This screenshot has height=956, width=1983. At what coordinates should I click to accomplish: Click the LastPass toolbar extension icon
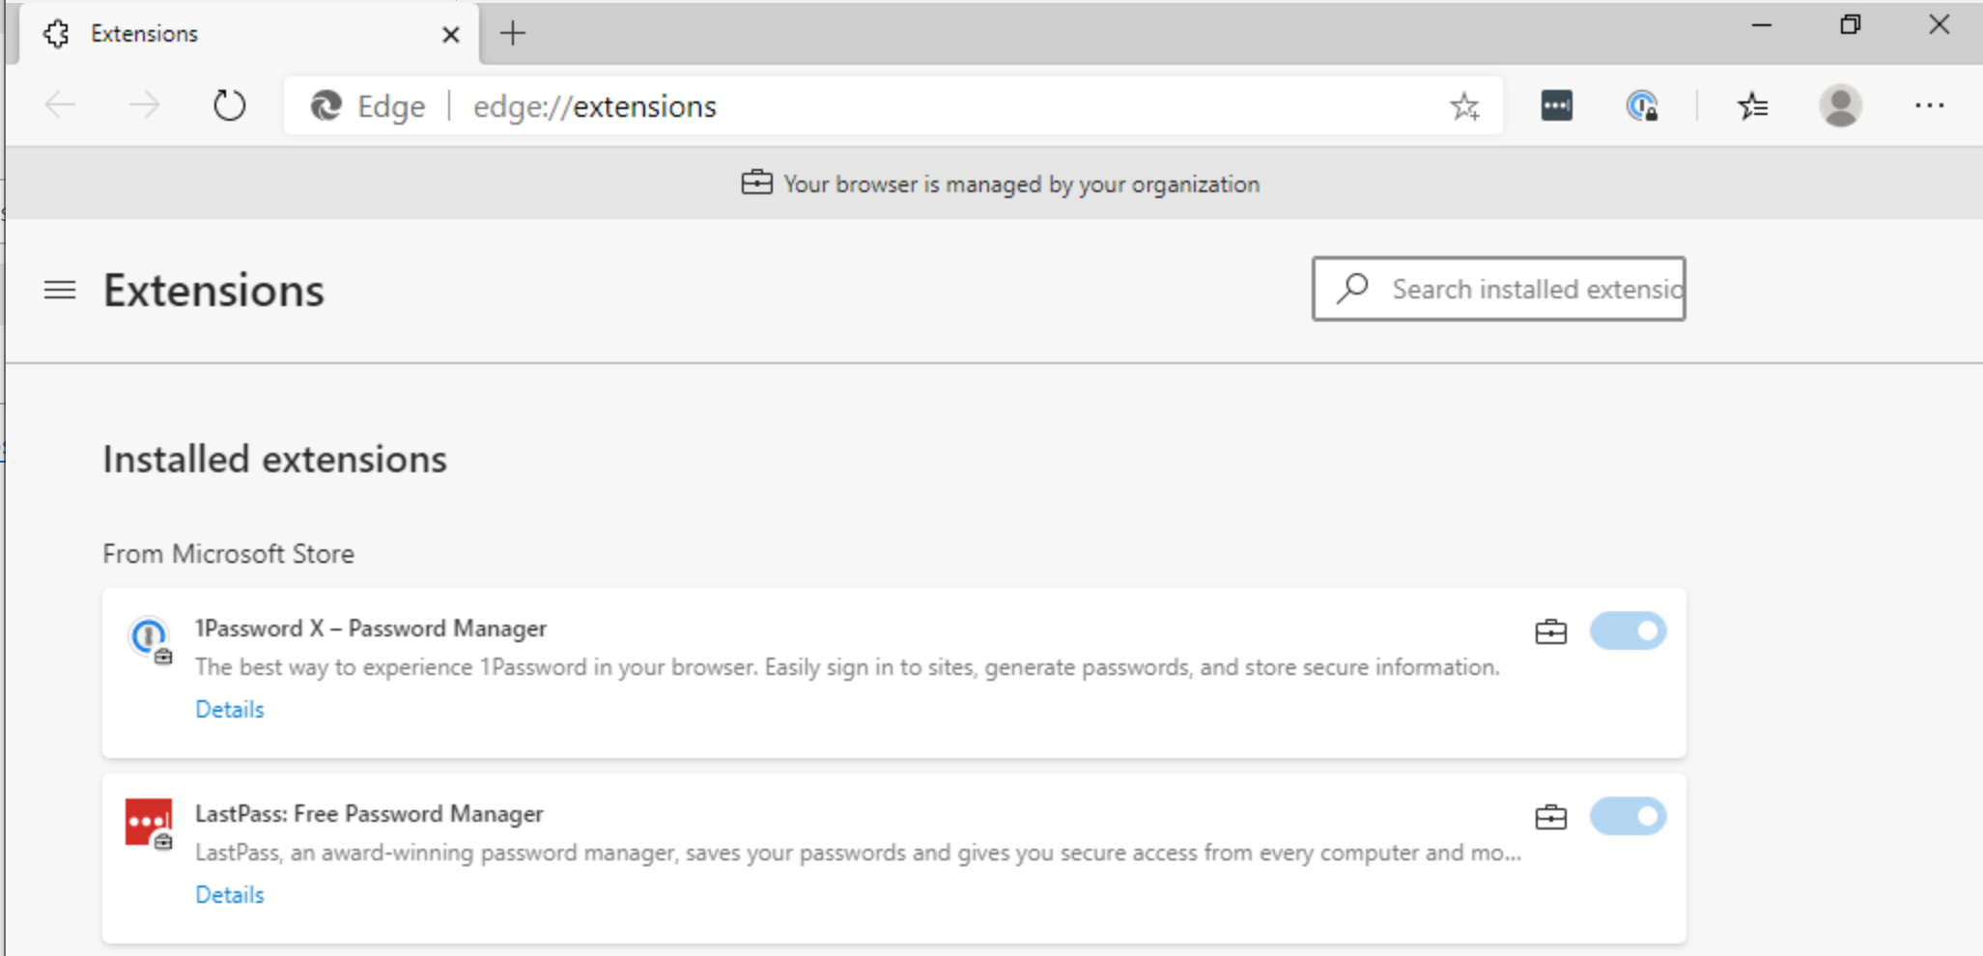pos(1556,105)
